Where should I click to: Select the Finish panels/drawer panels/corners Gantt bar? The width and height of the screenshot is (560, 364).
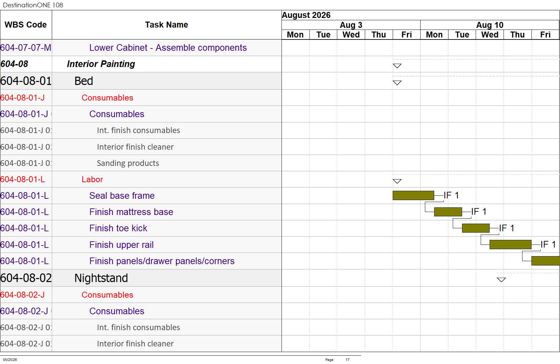[x=546, y=261]
